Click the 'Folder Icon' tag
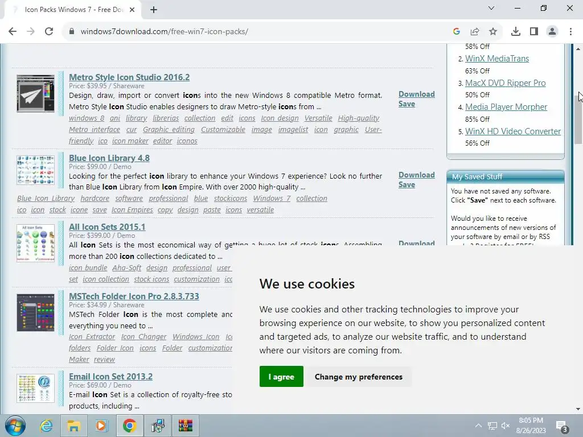Screen dimensions: 583x437 point(115,348)
